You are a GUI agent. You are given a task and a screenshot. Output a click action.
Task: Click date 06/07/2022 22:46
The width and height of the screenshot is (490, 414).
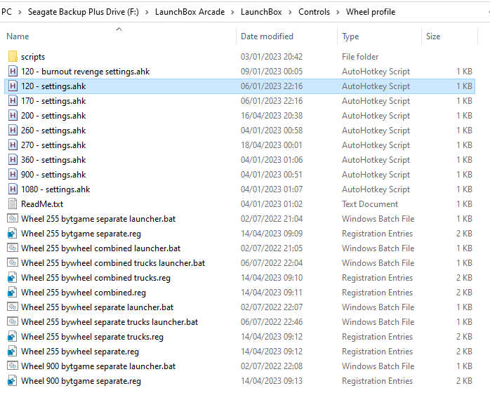(272, 322)
